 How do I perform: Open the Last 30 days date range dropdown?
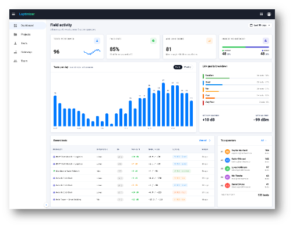[260, 26]
